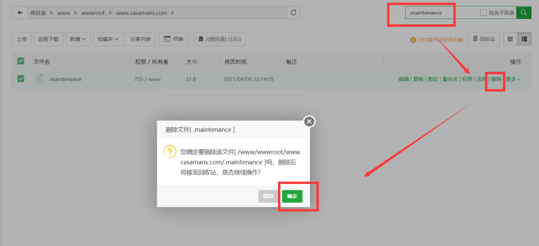The image size is (539, 246).
Task: Uncheck the .maintenance row checkbox
Action: (20, 79)
